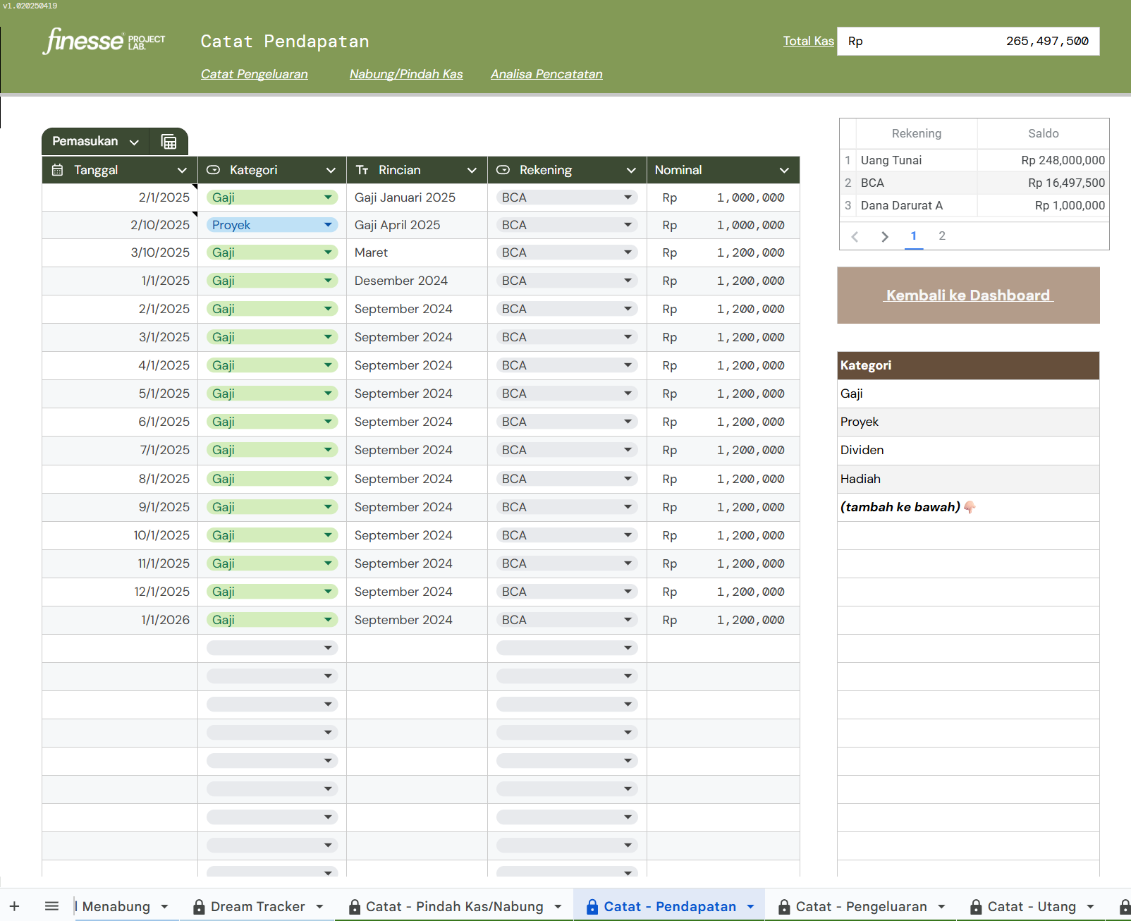Open the Catat Pengeluaran link
Image resolution: width=1131 pixels, height=921 pixels.
(254, 74)
